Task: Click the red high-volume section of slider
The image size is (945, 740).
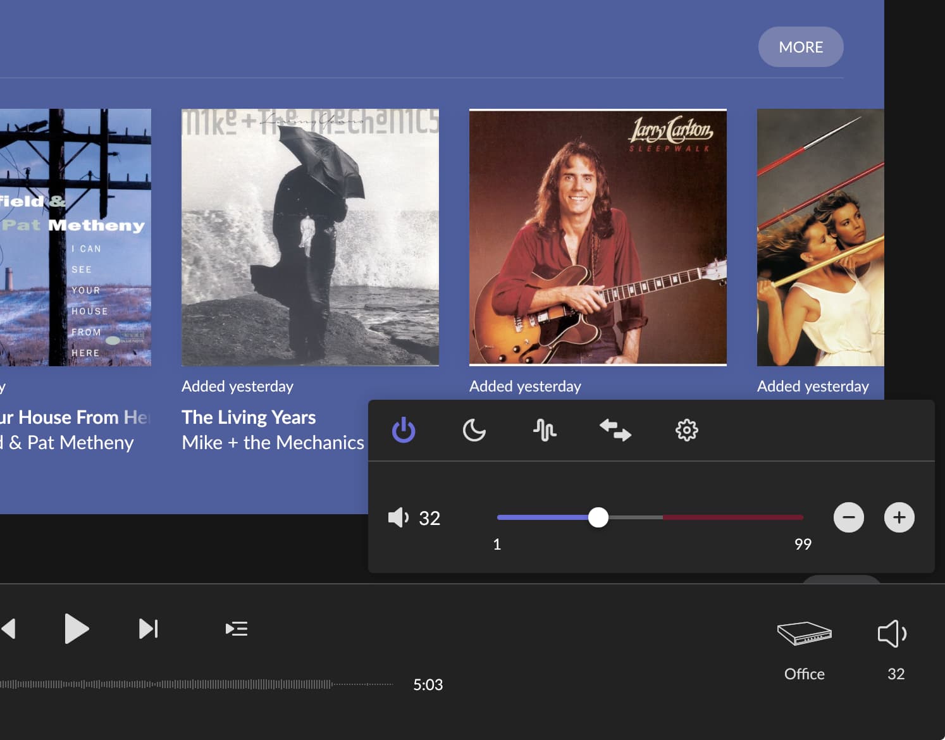Action: click(733, 517)
